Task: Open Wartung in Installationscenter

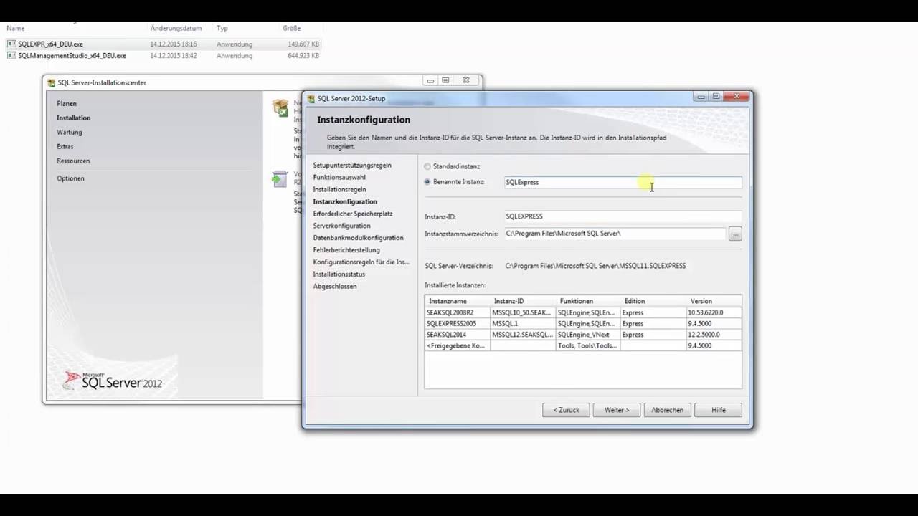Action: pyautogui.click(x=70, y=133)
